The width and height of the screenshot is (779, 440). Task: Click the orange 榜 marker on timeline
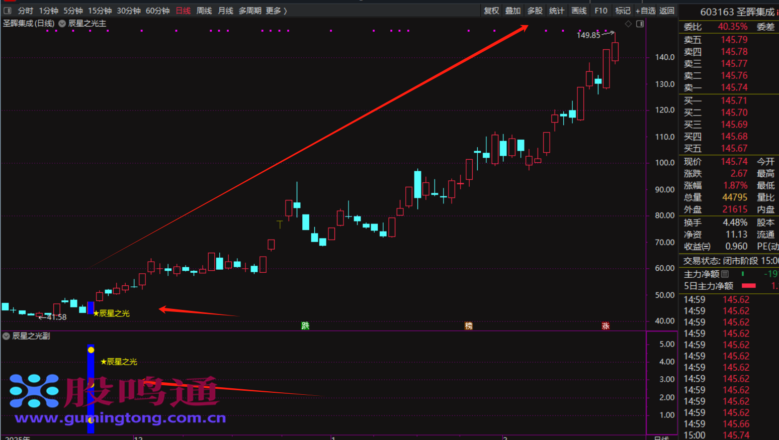(x=469, y=325)
